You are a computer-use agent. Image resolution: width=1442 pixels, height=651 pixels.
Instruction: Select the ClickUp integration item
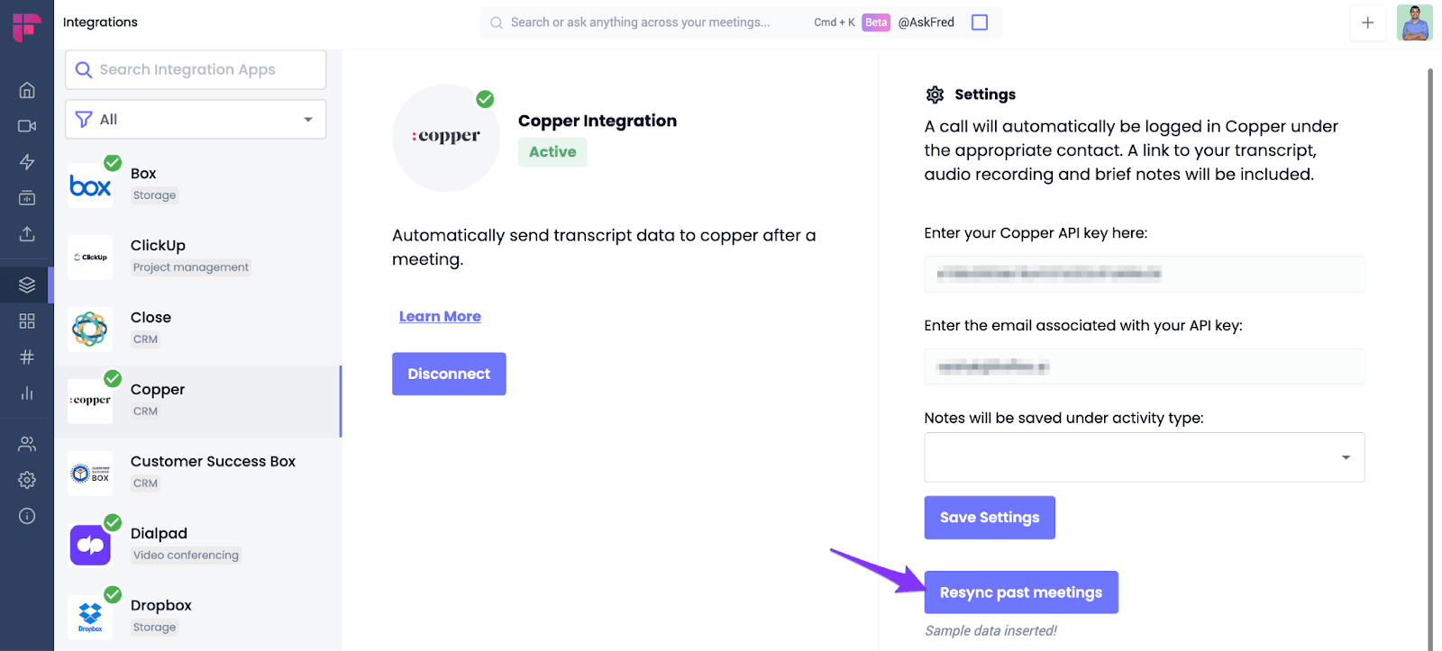click(198, 258)
